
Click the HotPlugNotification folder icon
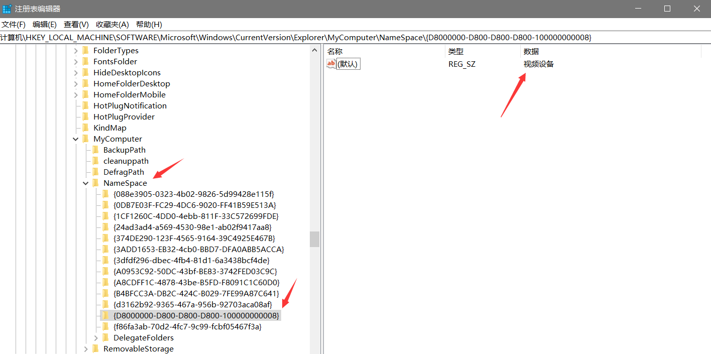click(85, 105)
